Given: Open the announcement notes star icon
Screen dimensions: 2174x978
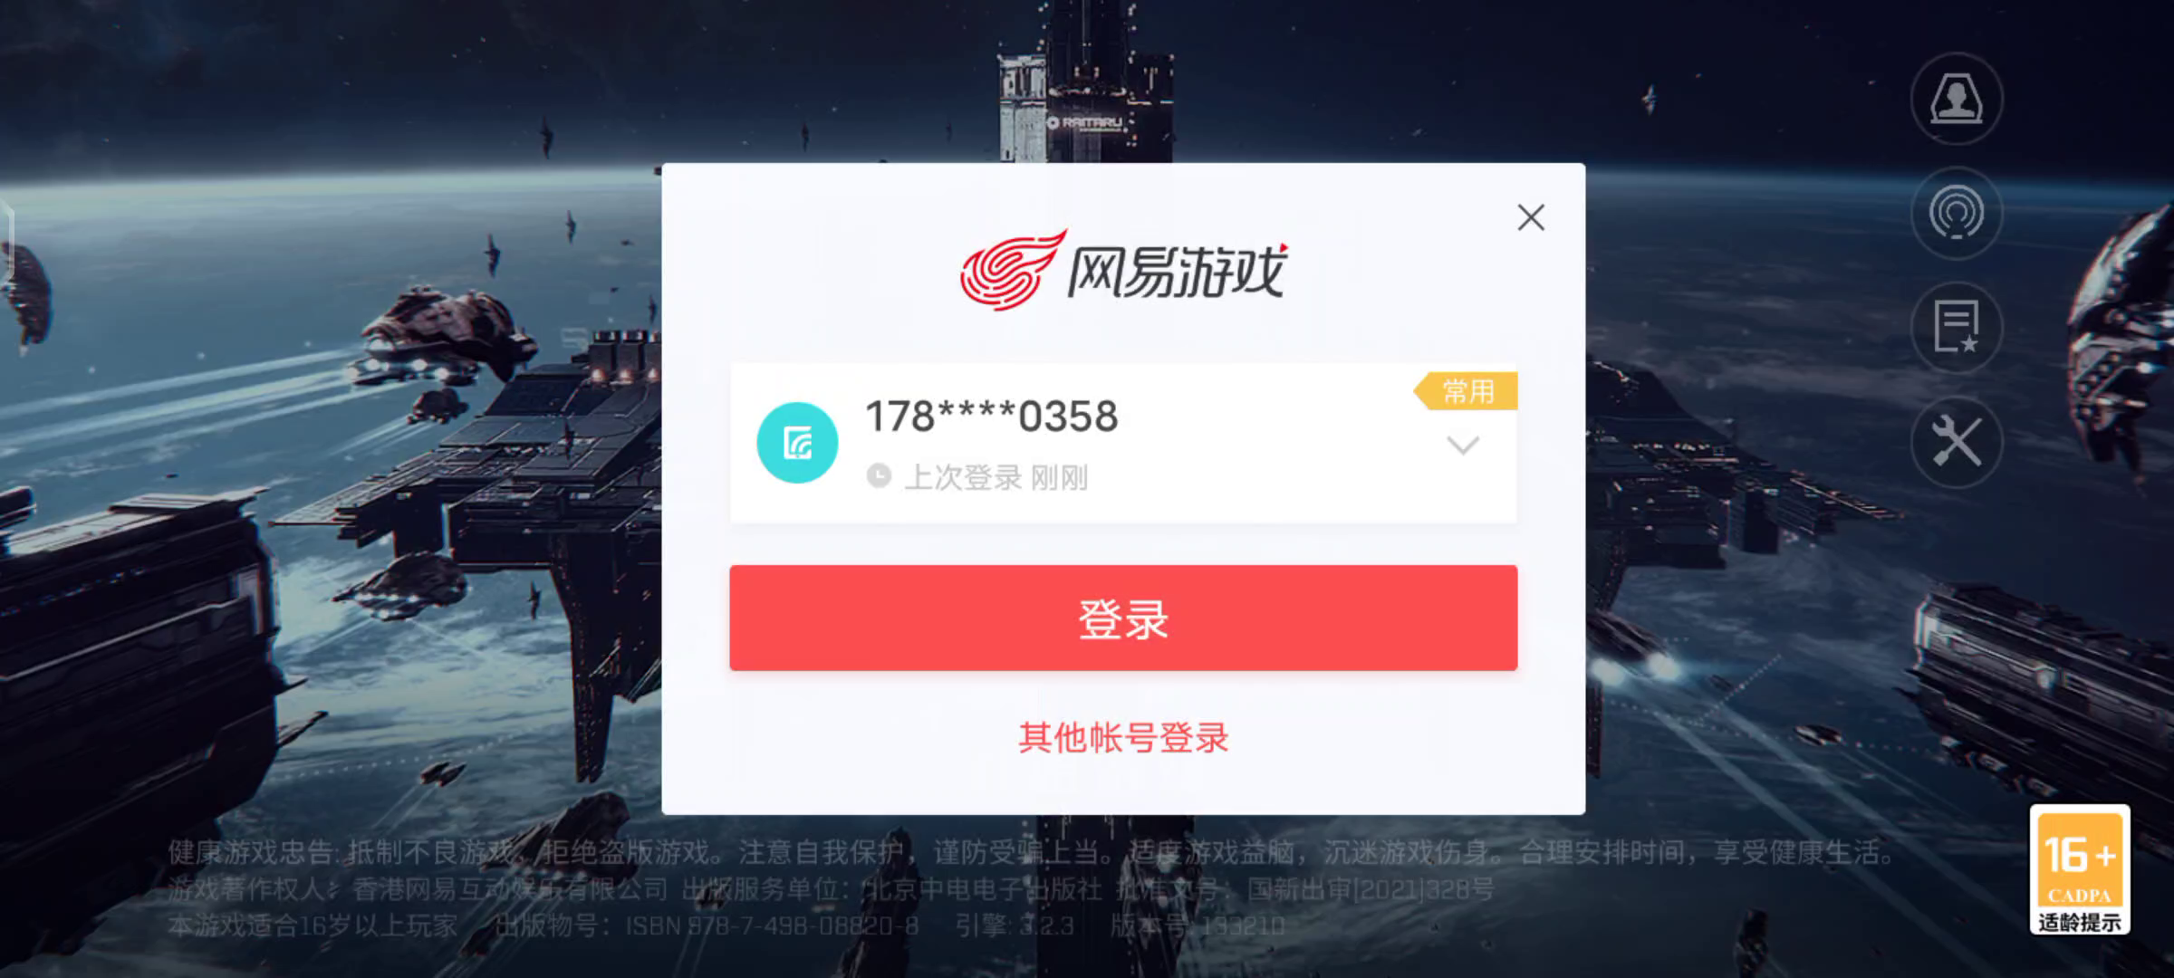Looking at the screenshot, I should coord(1957,328).
